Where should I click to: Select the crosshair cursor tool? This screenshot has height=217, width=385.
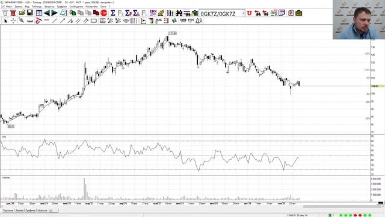click(x=13, y=21)
